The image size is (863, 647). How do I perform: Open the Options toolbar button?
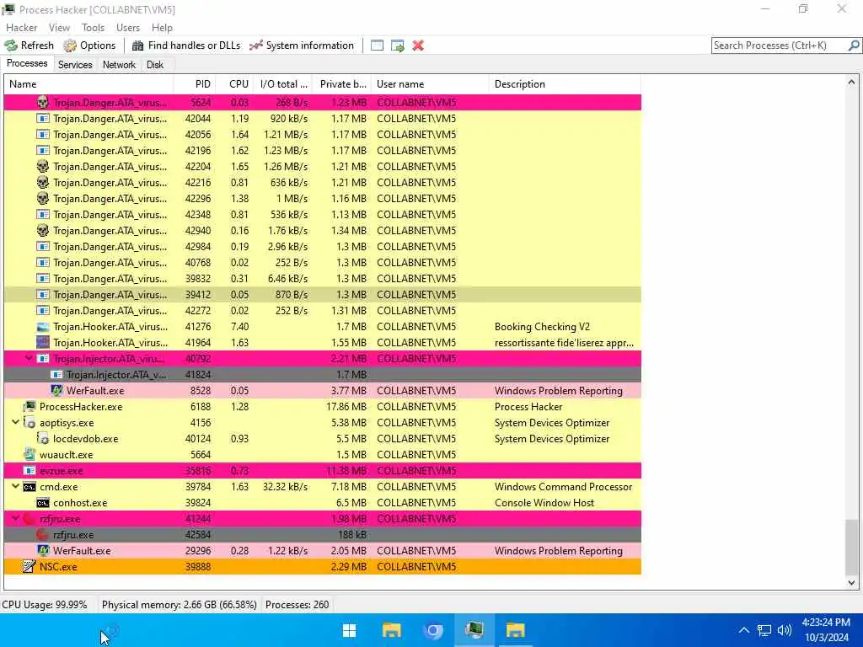[89, 45]
